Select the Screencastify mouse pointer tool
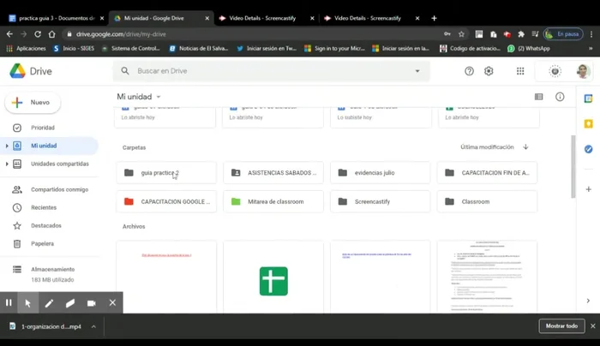The width and height of the screenshot is (600, 346). point(27,303)
